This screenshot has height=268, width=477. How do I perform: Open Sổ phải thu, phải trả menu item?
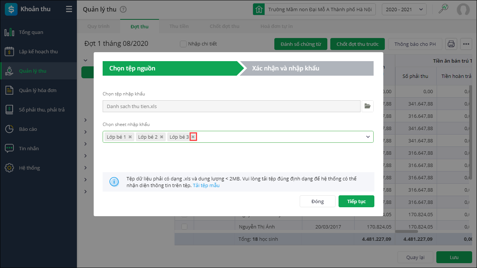38,110
